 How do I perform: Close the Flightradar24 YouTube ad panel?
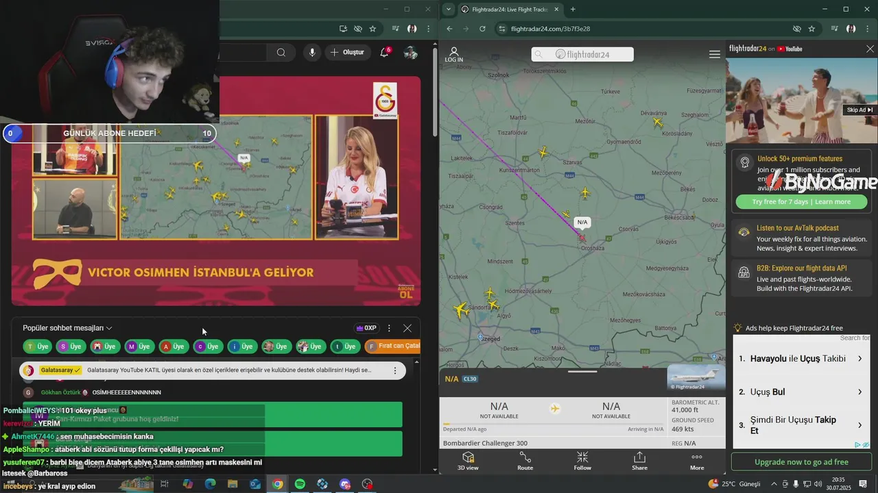[x=870, y=49]
